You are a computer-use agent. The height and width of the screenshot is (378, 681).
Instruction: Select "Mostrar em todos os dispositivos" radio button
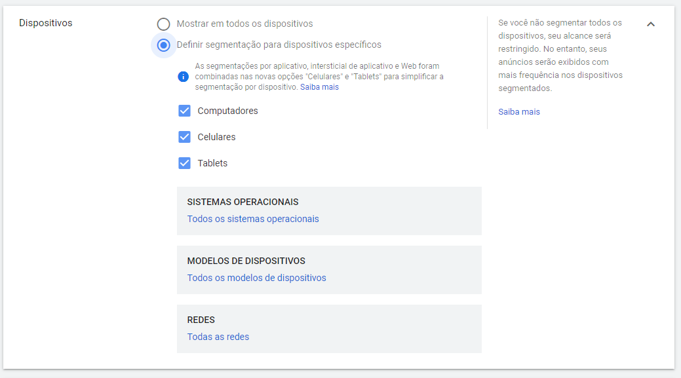coord(163,24)
